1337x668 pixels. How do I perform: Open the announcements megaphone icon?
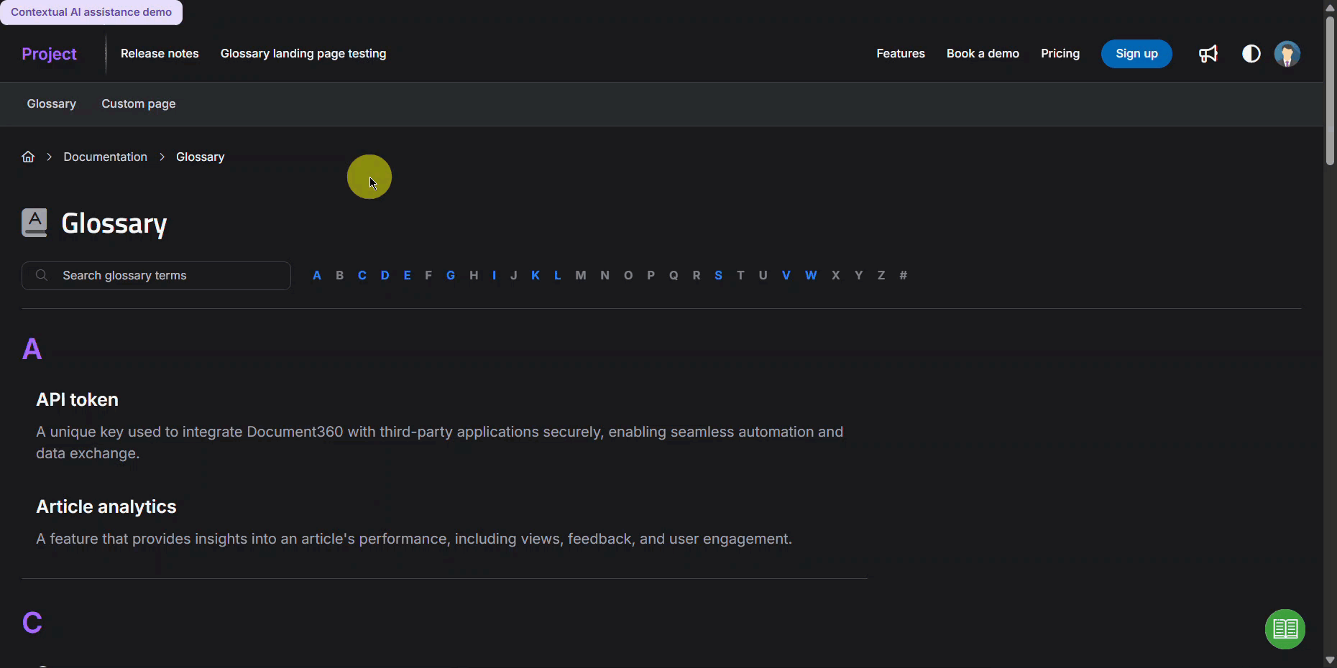pyautogui.click(x=1208, y=54)
